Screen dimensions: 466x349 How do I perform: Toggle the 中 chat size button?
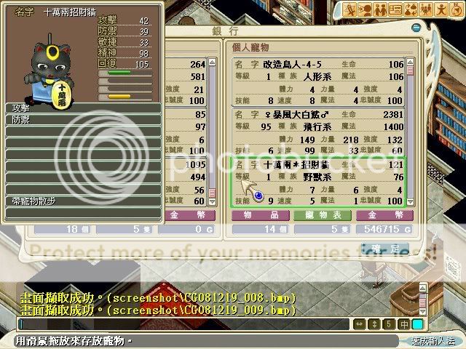403,324
